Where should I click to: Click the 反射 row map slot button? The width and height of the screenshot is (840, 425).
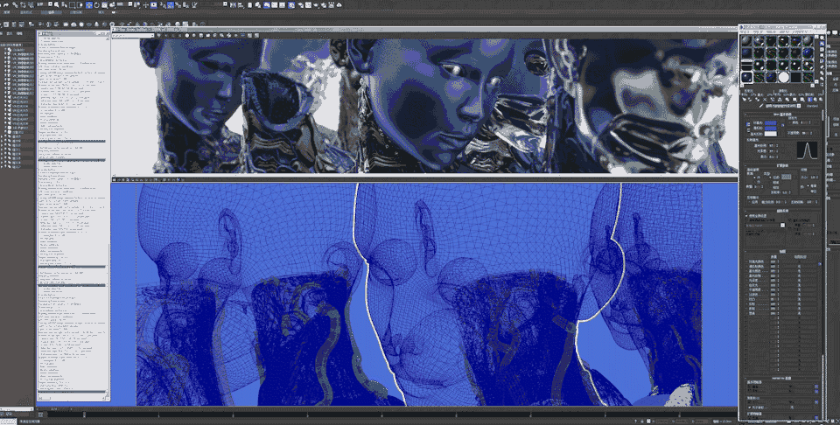point(799,304)
